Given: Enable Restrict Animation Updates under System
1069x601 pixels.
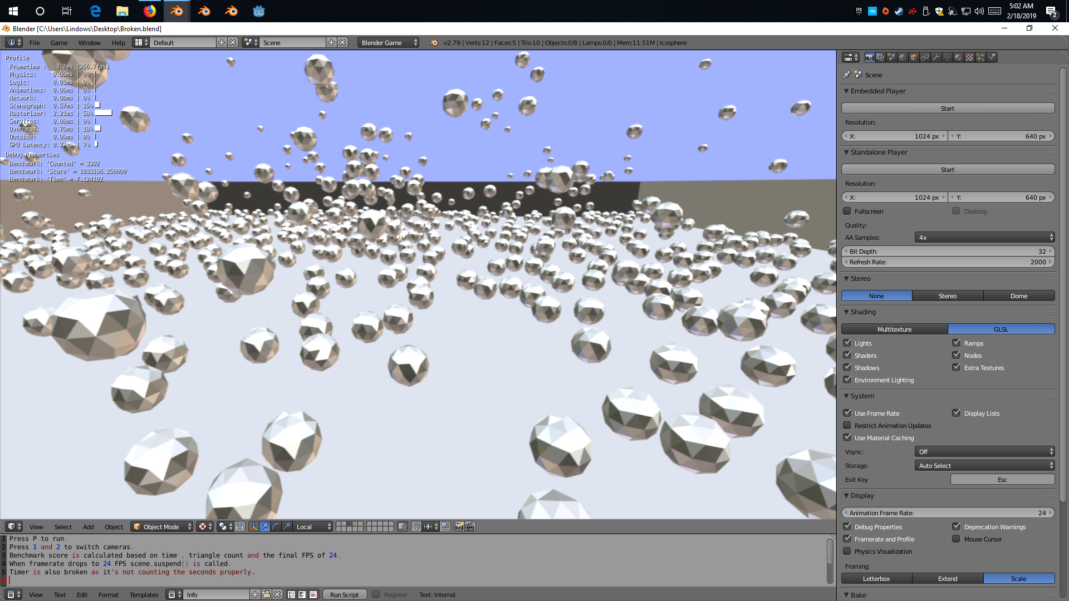Looking at the screenshot, I should (x=847, y=425).
